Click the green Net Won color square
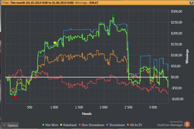The image size is (194, 129). (x=43, y=125)
